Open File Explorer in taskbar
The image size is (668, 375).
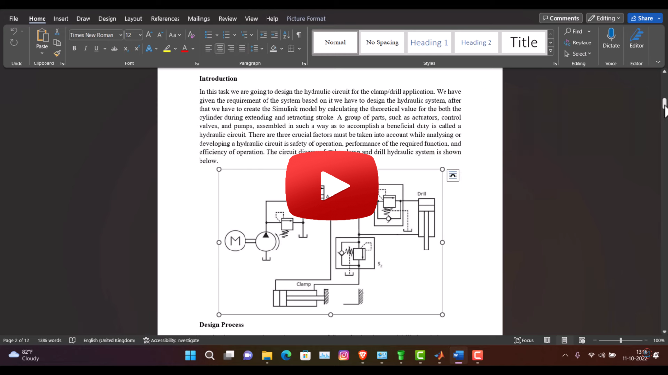[267, 355]
